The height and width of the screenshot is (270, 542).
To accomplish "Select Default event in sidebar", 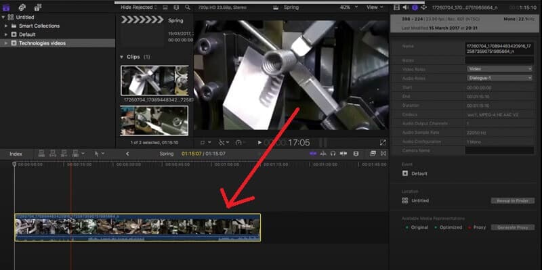I will tap(27, 35).
